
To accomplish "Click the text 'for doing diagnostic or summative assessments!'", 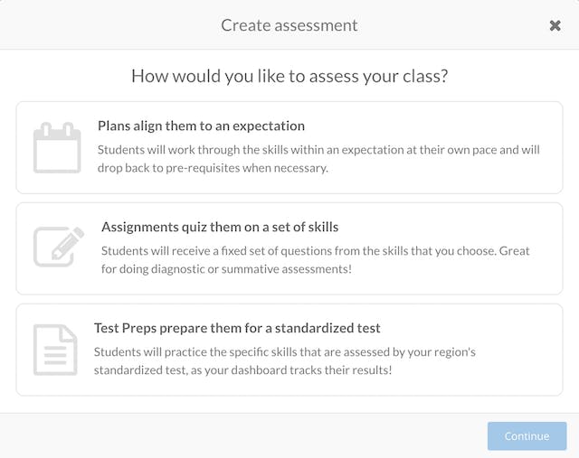I will click(226, 269).
